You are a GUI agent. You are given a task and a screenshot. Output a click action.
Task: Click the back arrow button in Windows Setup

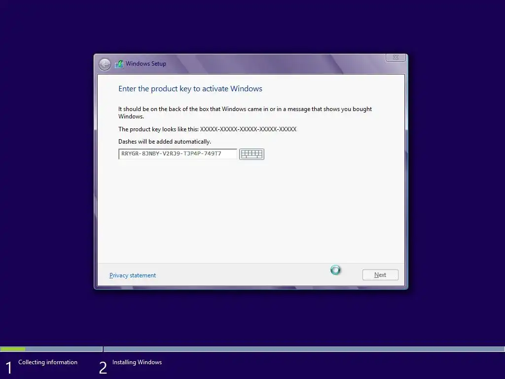click(105, 65)
